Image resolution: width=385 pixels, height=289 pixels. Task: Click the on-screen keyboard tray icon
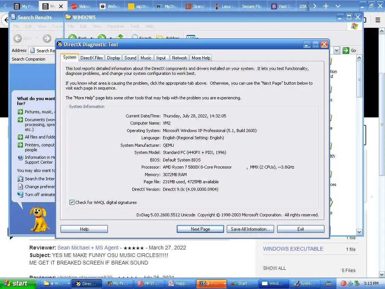(329, 283)
